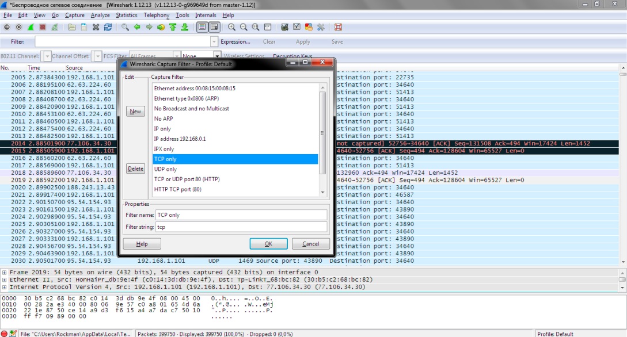The image size is (627, 337).
Task: Expand Internet Protocol Version 4 details
Action: pos(5,287)
